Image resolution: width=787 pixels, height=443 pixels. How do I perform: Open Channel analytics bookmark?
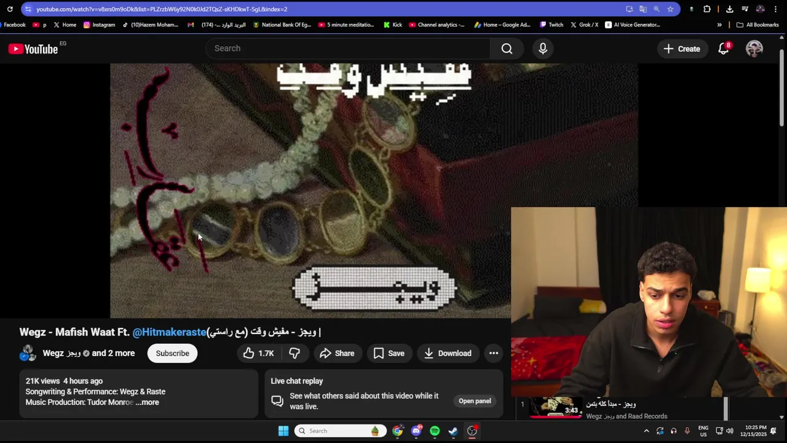437,25
